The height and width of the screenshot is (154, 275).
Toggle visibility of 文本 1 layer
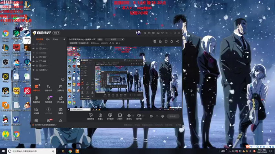pos(33,57)
